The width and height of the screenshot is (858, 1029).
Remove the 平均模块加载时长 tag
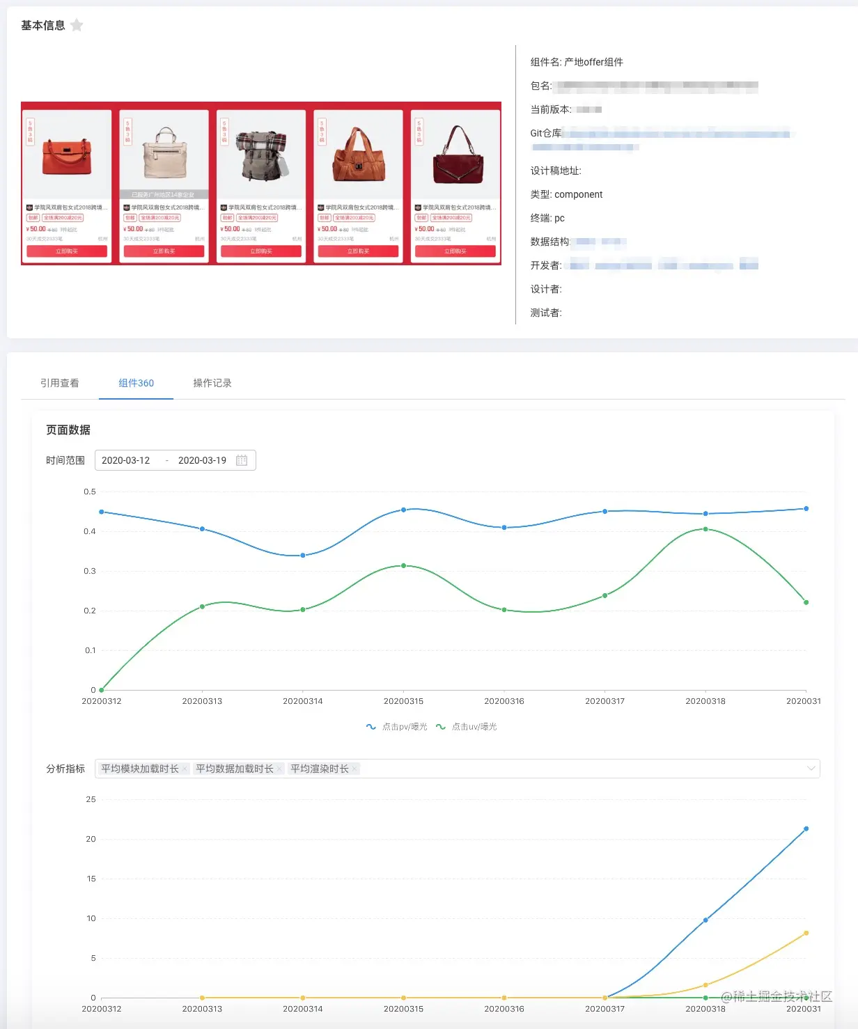coord(185,769)
